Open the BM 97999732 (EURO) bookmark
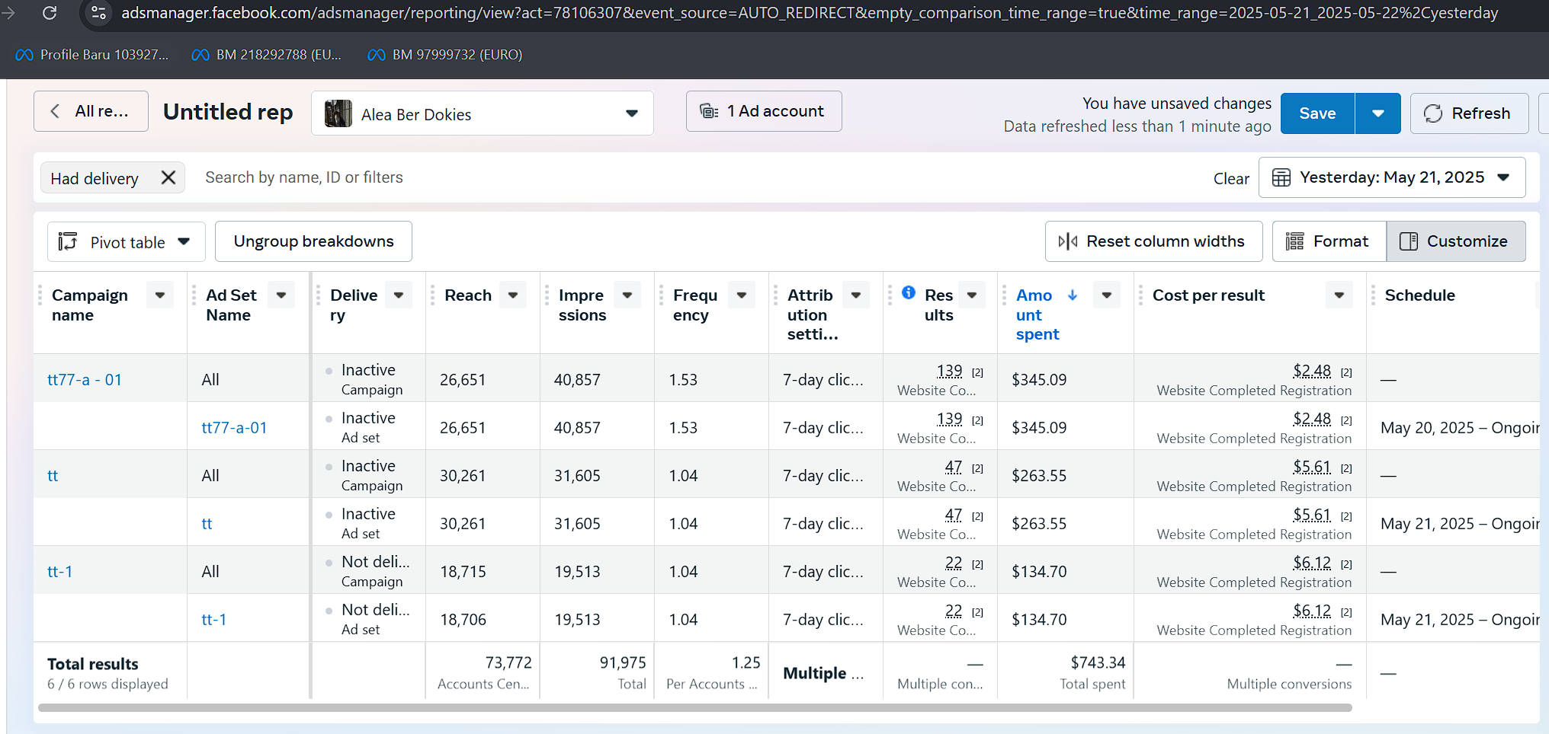The image size is (1549, 734). 445,55
